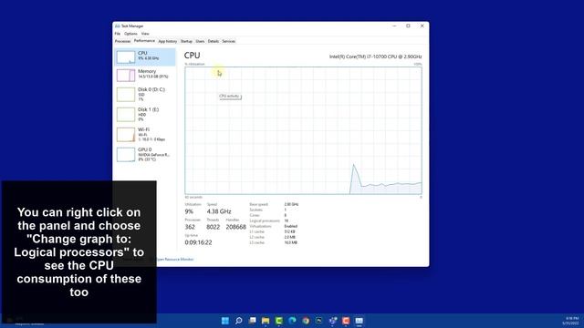Click the Intel Core i7-10700 processor name

tap(375, 56)
